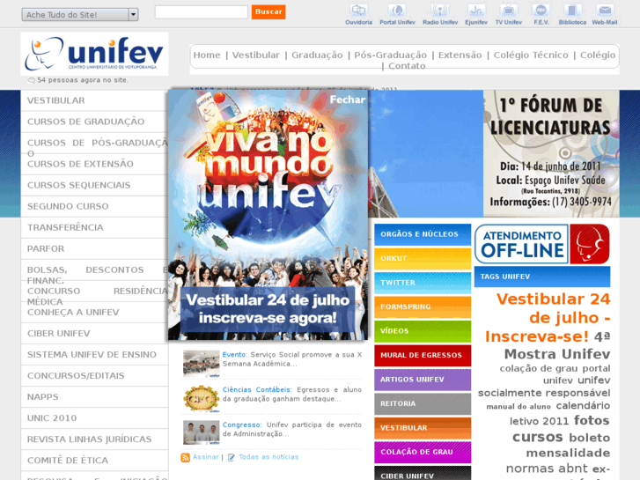Screen dimensions: 640x480
Task: Select TRANSFERÊNCIA in the sidebar
Action: coord(94,228)
